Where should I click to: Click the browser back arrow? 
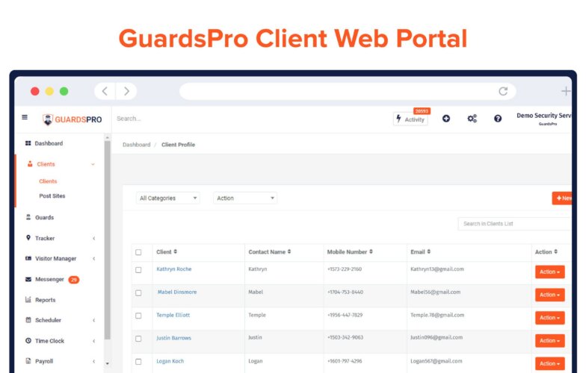[105, 91]
